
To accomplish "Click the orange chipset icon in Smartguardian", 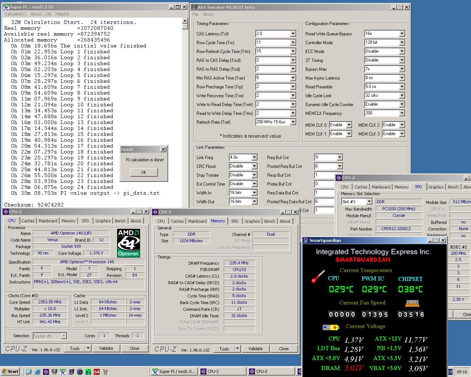I will [x=412, y=303].
